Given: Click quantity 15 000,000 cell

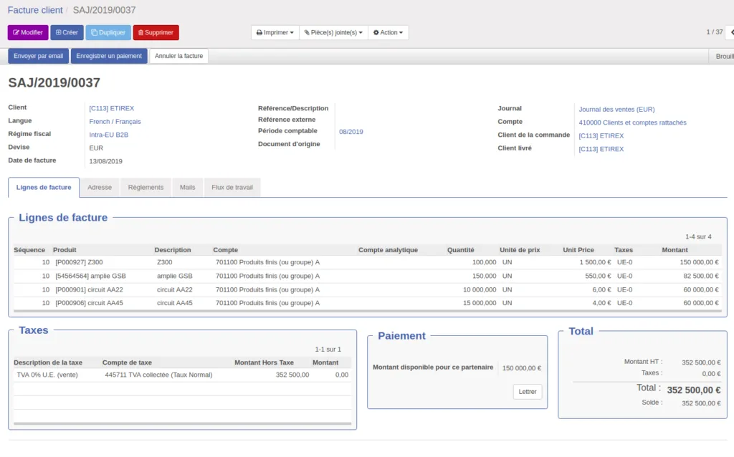Looking at the screenshot, I should click(x=480, y=303).
